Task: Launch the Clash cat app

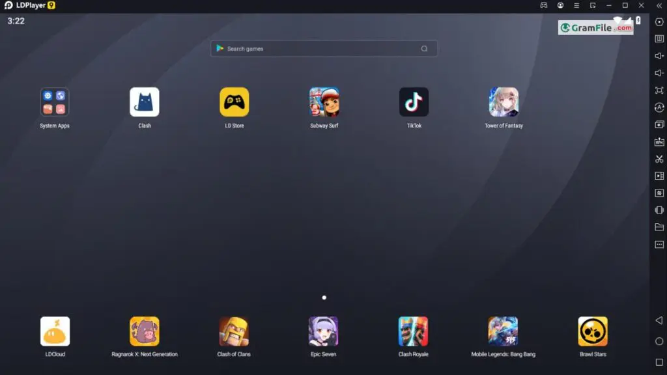Action: [145, 102]
